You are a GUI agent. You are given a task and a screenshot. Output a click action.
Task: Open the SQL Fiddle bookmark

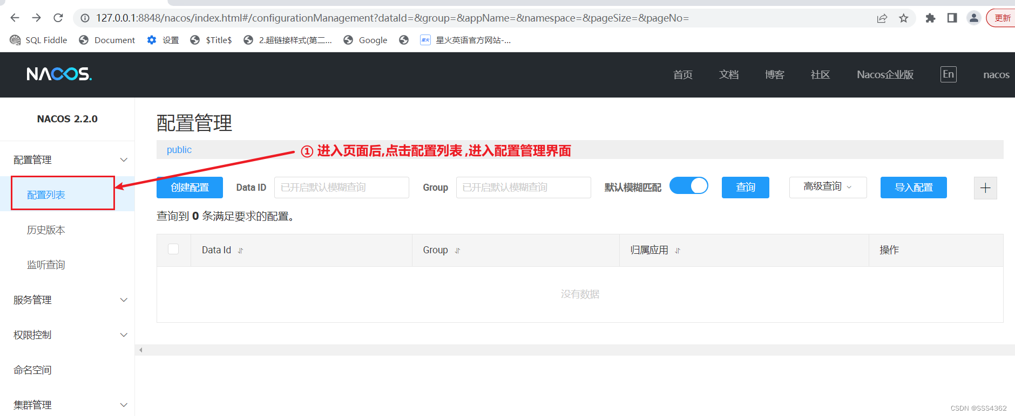(38, 40)
